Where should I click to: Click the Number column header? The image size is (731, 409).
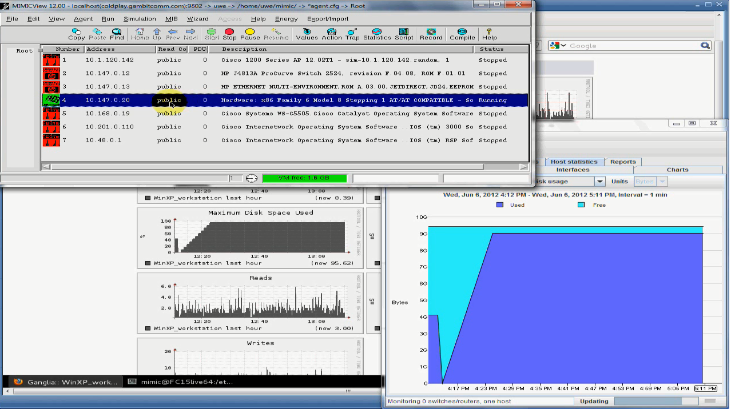tap(62, 49)
